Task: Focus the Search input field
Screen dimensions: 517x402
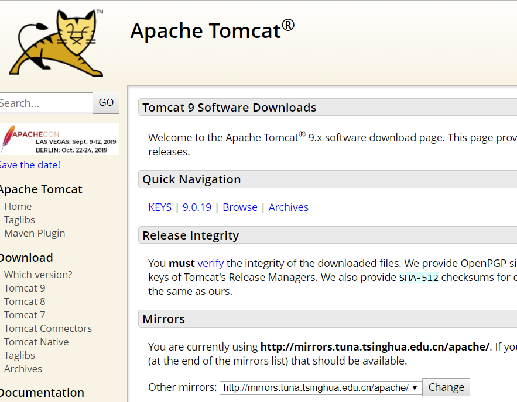Action: coord(46,103)
